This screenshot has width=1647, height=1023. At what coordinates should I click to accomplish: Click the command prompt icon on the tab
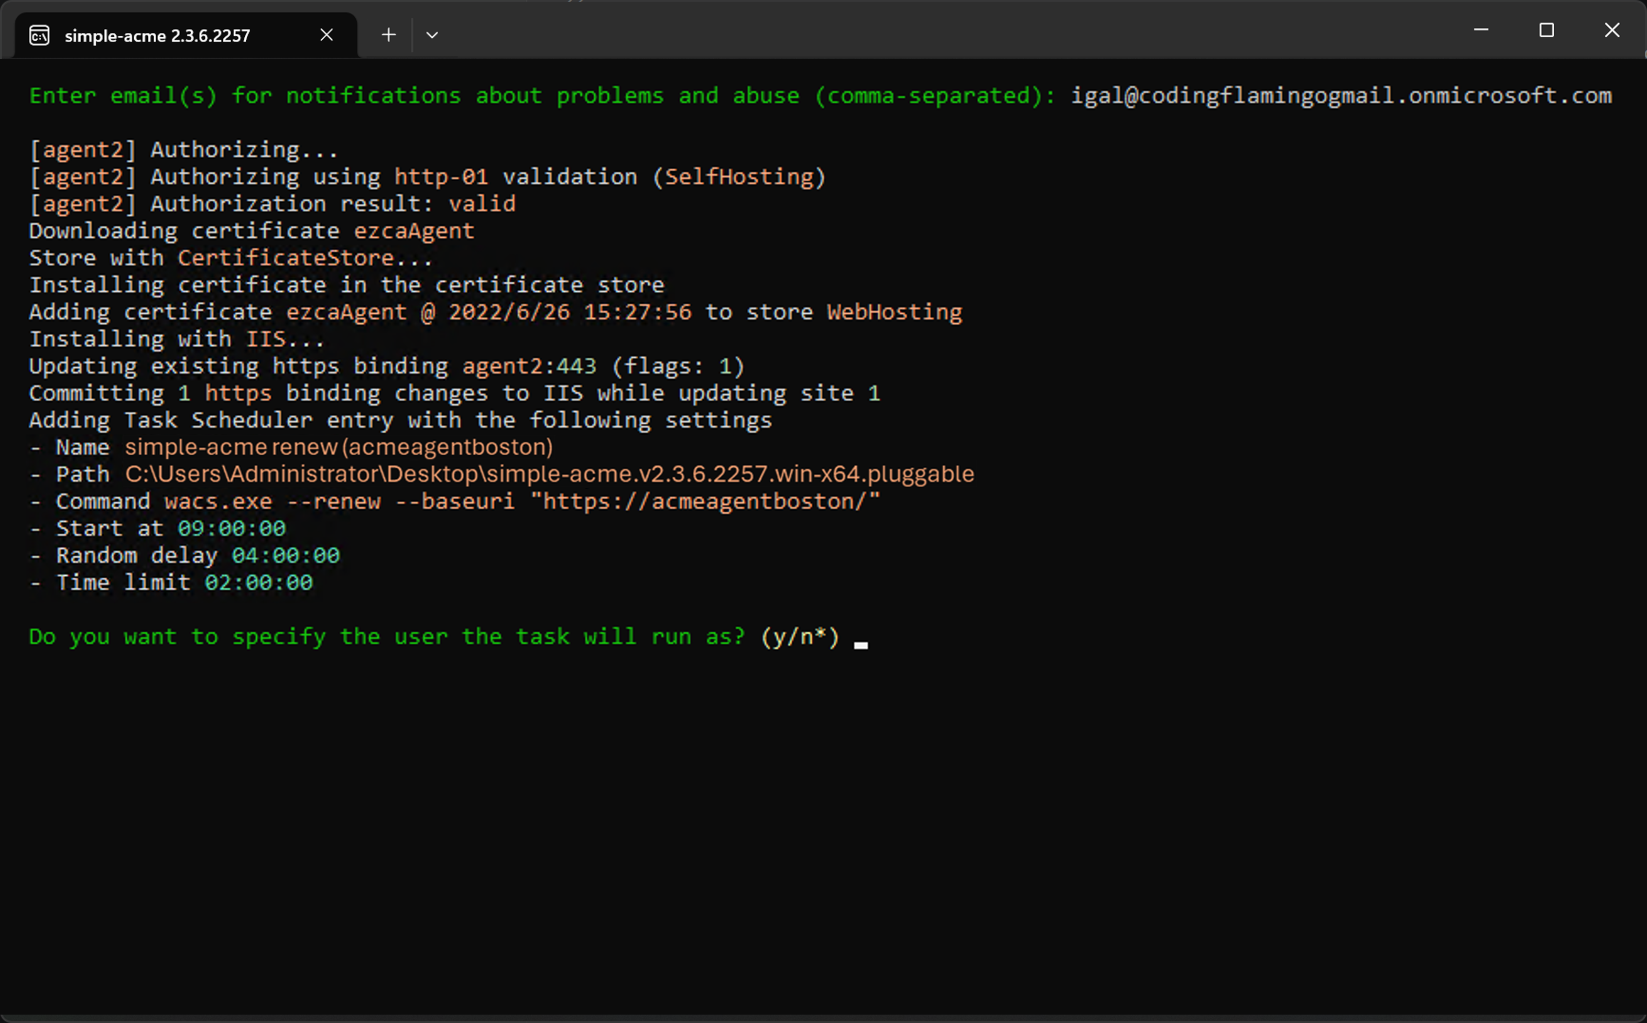(x=39, y=35)
